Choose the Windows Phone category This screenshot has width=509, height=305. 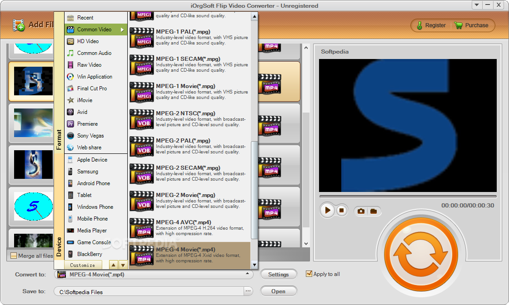click(x=96, y=207)
